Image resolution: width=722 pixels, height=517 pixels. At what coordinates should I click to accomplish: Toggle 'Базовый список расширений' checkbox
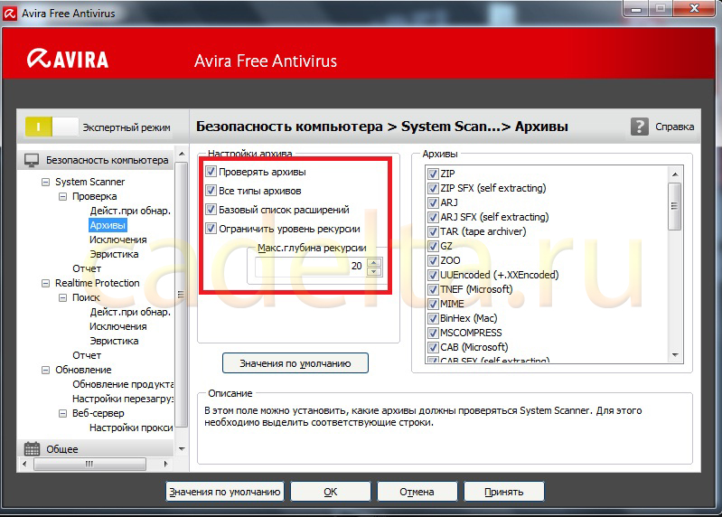tap(211, 210)
